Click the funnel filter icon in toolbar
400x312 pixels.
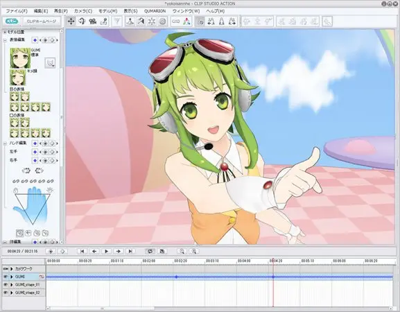click(x=117, y=21)
